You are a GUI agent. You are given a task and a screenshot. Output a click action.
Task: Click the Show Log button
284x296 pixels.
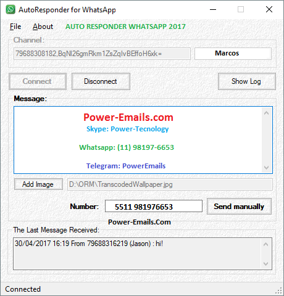click(247, 81)
